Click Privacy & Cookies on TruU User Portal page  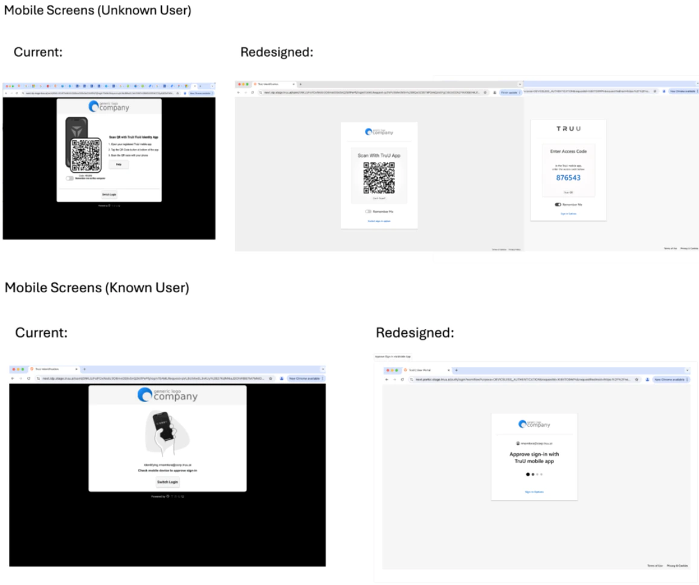[678, 566]
